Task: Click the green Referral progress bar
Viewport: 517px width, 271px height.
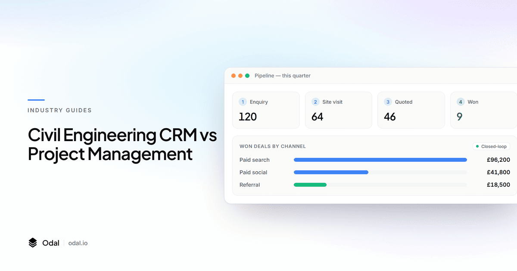Action: (310, 185)
